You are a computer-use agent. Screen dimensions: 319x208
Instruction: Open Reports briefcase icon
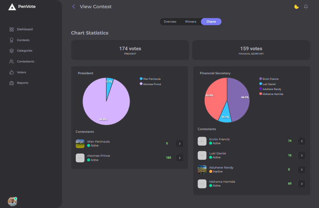11,83
